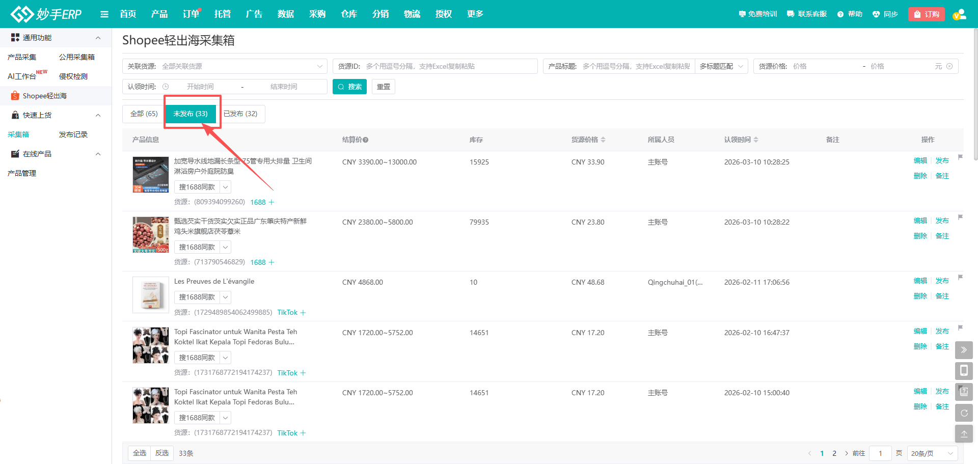
Task: Switch to the 已发布 (32) tab
Action: point(240,114)
